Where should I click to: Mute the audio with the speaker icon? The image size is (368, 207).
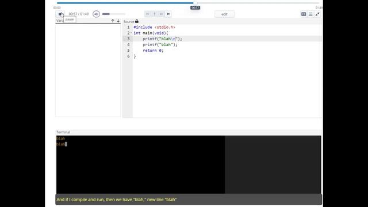(x=96, y=14)
